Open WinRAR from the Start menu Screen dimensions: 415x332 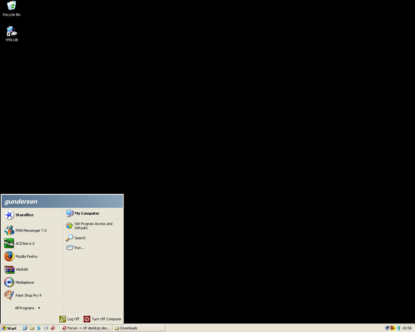pyautogui.click(x=33, y=269)
